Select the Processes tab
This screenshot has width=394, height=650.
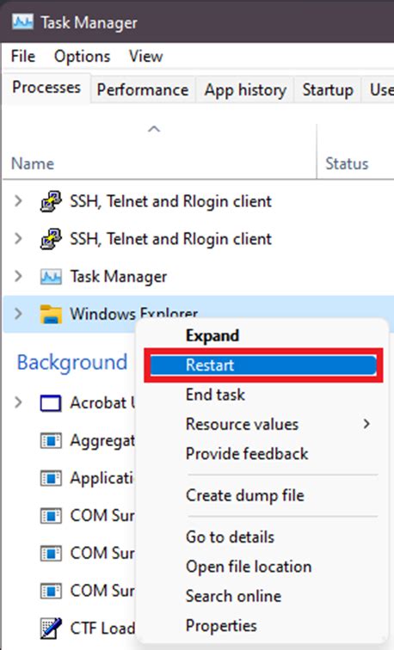(x=46, y=88)
